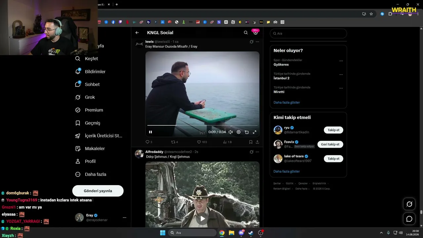Go back from KNGL Social
Image resolution: width=423 pixels, height=238 pixels.
tap(137, 33)
